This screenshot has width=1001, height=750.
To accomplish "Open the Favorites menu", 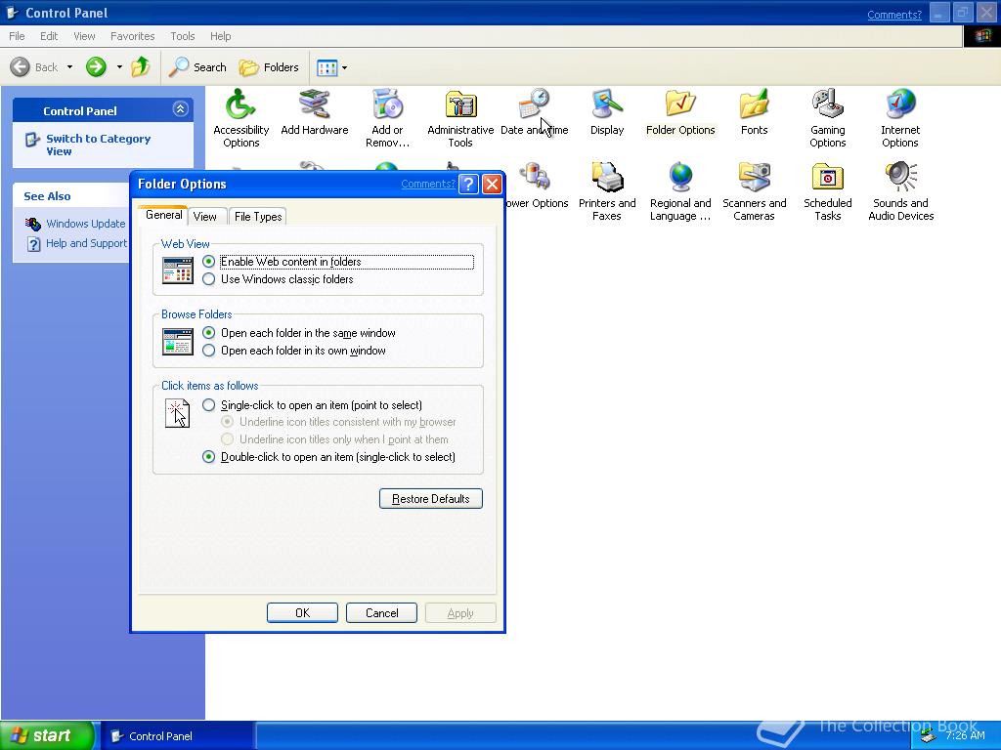I will pos(132,36).
